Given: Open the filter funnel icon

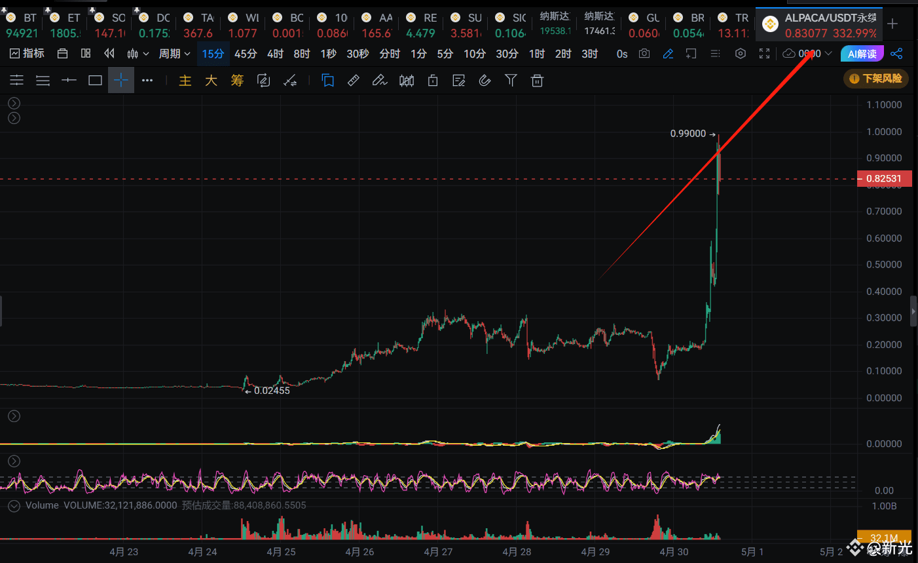Looking at the screenshot, I should pyautogui.click(x=511, y=81).
